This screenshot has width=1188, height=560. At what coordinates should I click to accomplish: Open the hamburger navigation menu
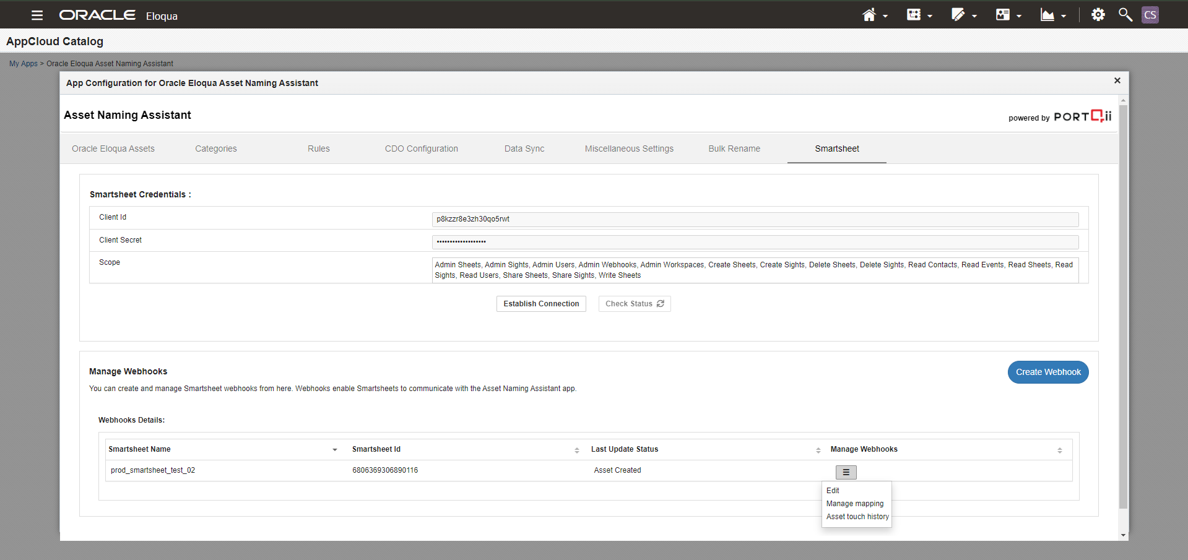37,15
